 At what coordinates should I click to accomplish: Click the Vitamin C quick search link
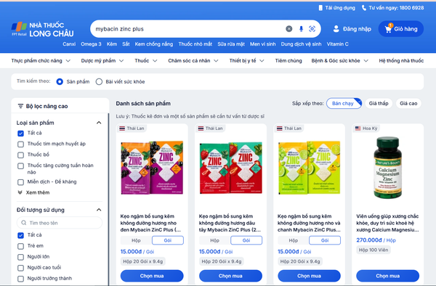coord(337,44)
